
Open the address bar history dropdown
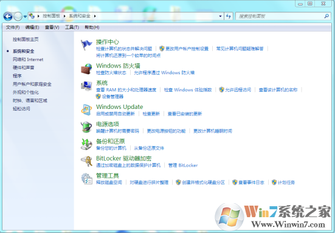tap(220, 16)
